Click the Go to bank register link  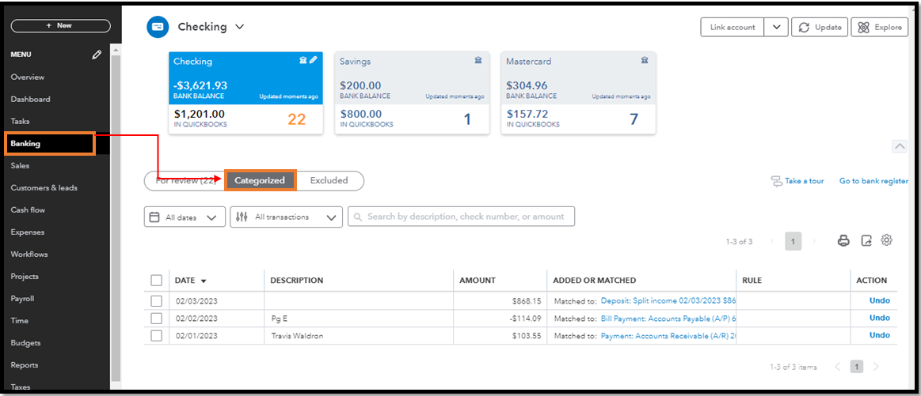[x=873, y=181]
